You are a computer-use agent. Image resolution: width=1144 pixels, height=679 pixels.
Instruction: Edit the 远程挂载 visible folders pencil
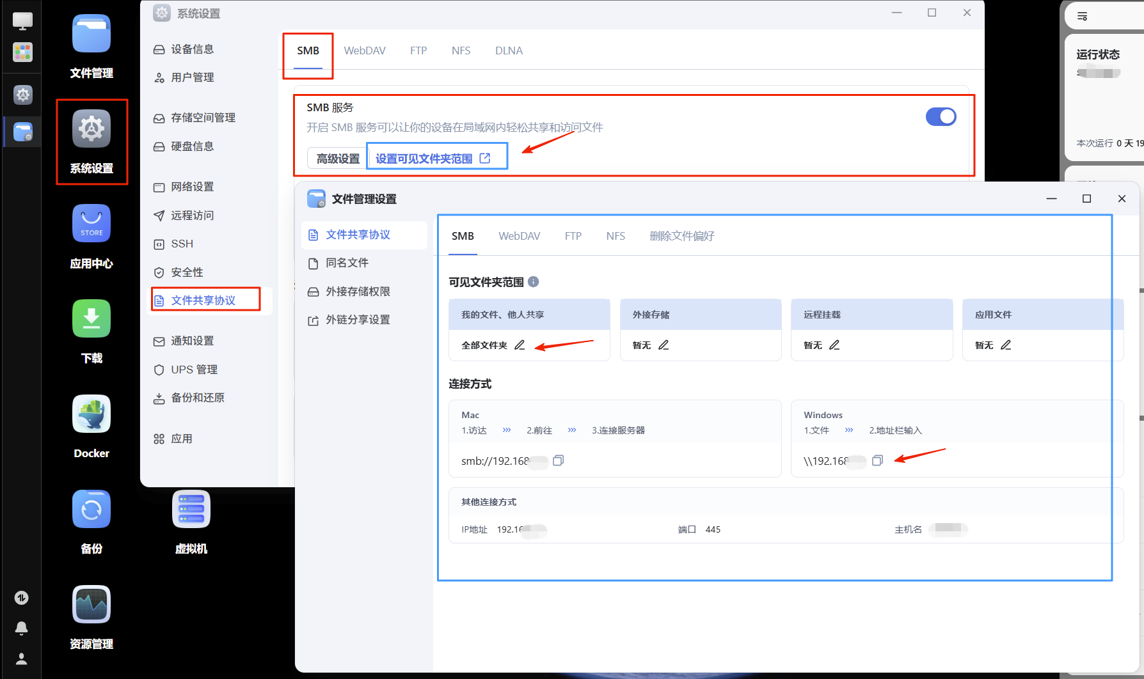pyautogui.click(x=834, y=345)
